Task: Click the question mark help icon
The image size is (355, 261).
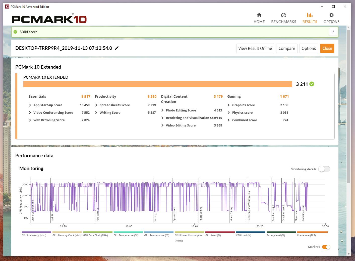Action: click(333, 32)
